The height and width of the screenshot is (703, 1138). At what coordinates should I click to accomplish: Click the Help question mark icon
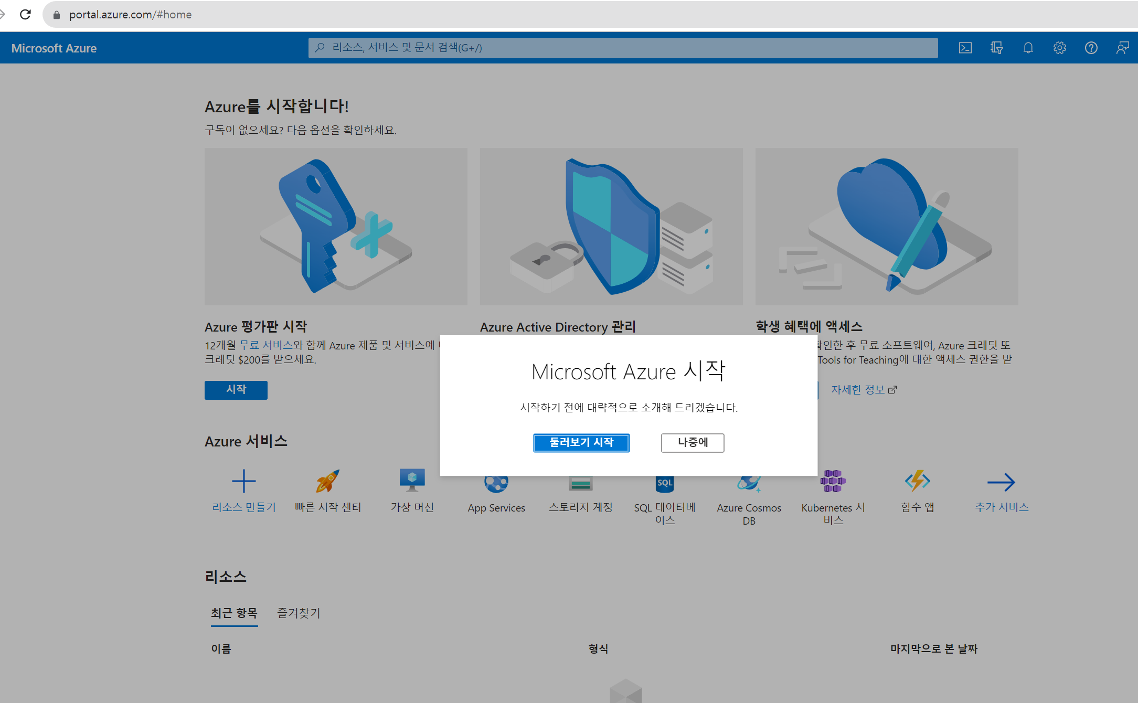tap(1091, 48)
